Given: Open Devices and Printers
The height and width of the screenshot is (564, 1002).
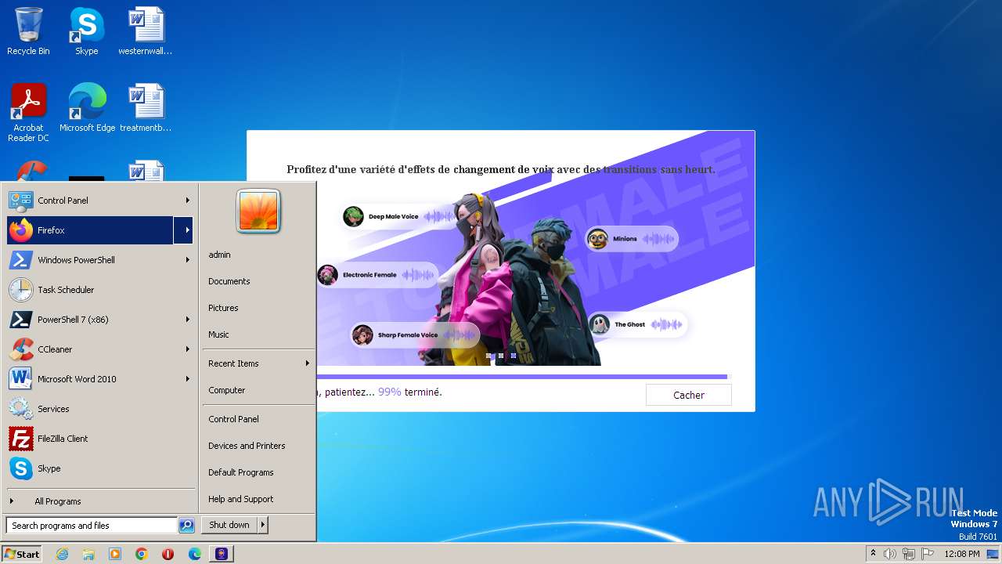Looking at the screenshot, I should (x=258, y=446).
